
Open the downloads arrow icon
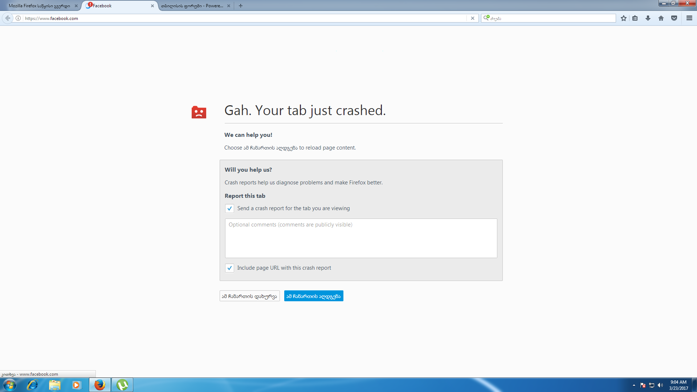[648, 18]
